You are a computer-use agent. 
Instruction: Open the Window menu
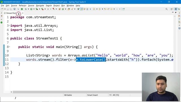coord(70,6)
